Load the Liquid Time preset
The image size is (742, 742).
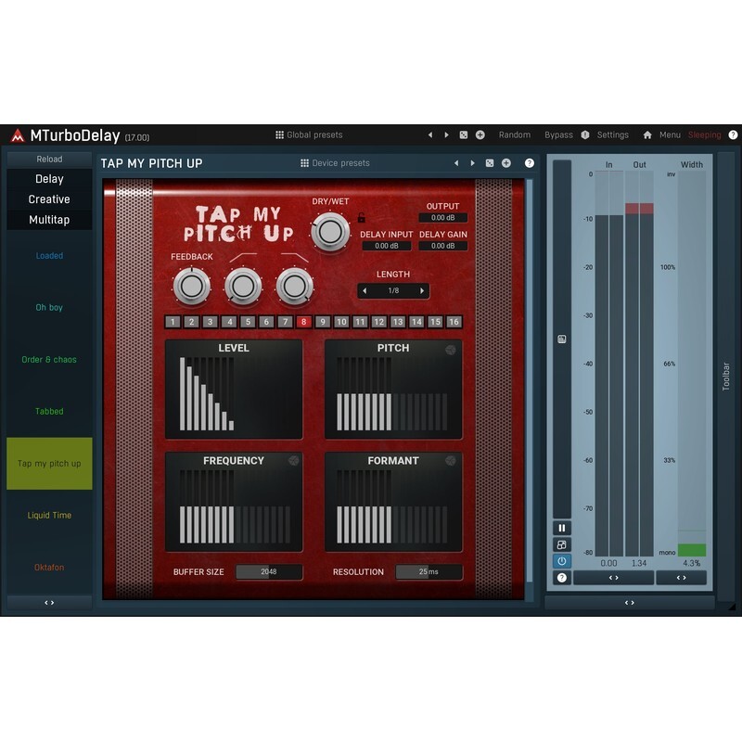[49, 516]
